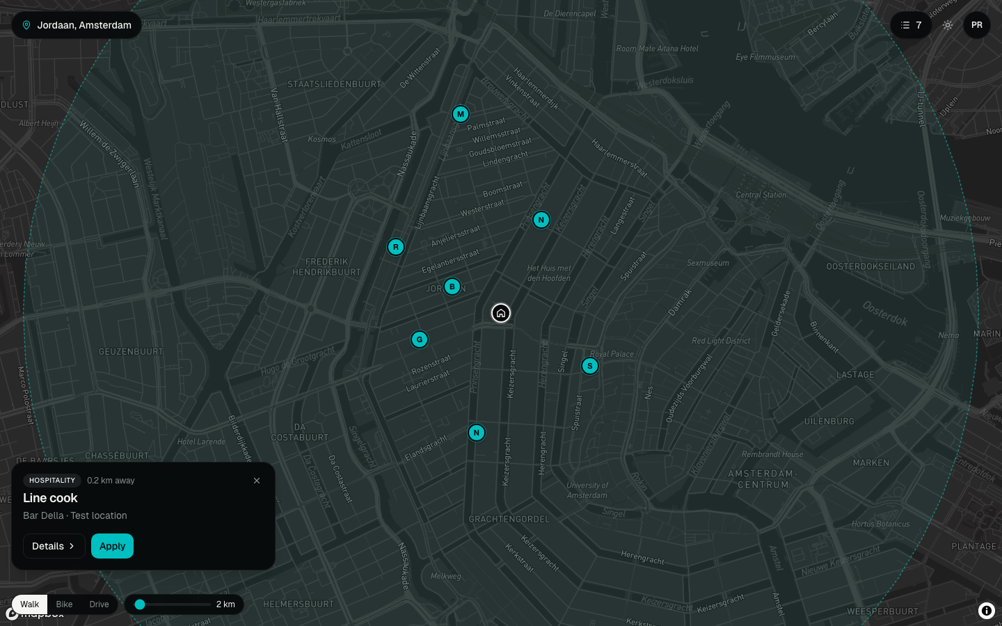Open Mapbox attribution info icon

tap(987, 611)
